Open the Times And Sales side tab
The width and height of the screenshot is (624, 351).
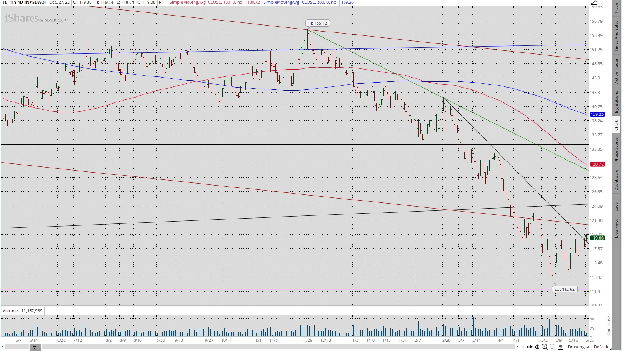tap(616, 36)
